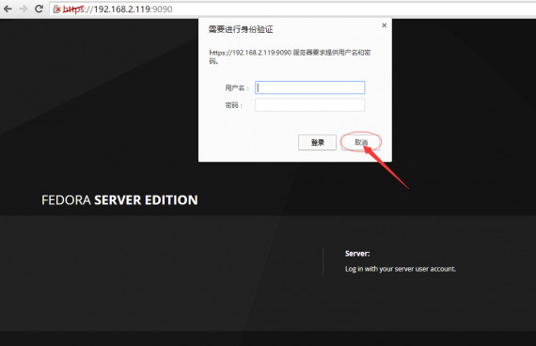Viewport: 536px width, 346px height.
Task: Click 'Log in with your server user account' text
Action: coord(401,269)
